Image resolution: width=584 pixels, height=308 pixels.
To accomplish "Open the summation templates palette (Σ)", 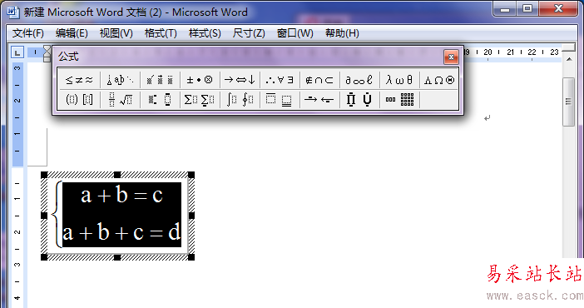I will (200, 100).
